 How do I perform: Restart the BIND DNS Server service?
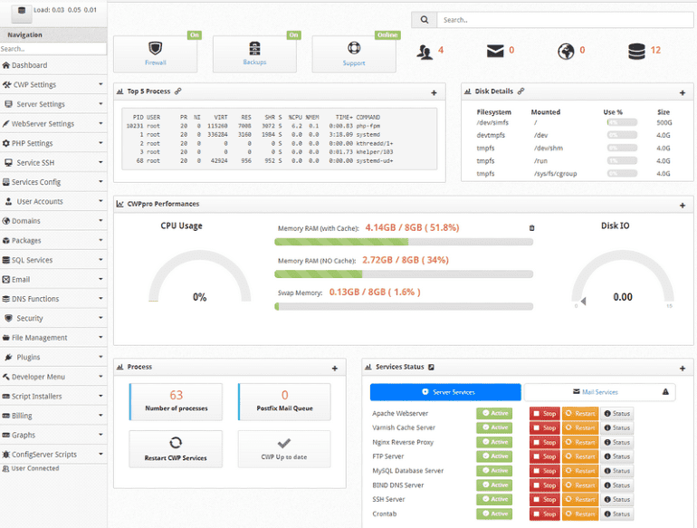coord(580,485)
